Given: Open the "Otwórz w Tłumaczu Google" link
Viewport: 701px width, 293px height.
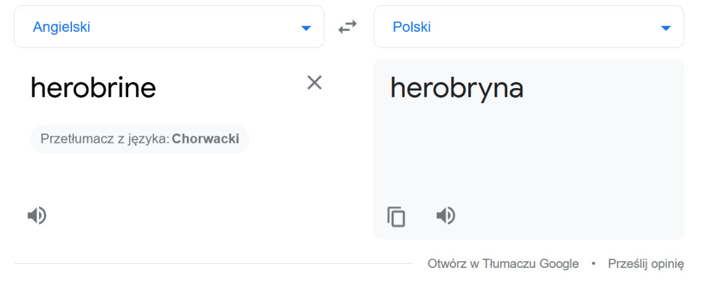Looking at the screenshot, I should [503, 264].
